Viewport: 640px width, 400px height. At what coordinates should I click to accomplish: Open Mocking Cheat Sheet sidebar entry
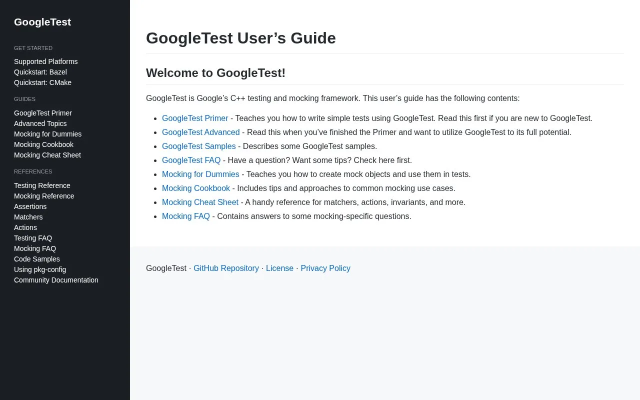[47, 155]
